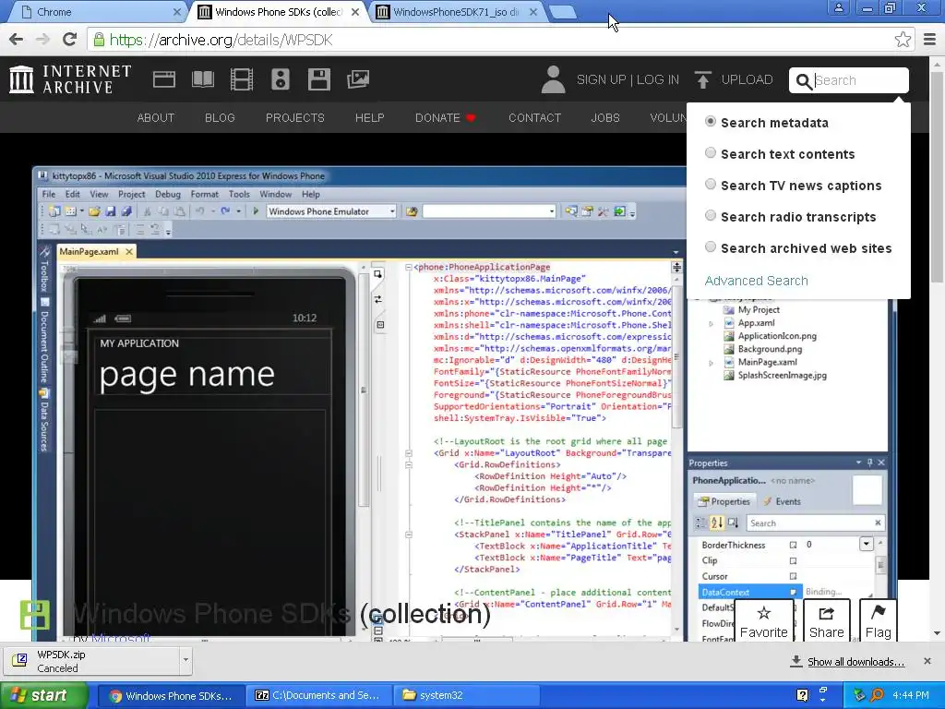The width and height of the screenshot is (945, 709).
Task: Open the PROJECTS nav item
Action: click(x=295, y=117)
